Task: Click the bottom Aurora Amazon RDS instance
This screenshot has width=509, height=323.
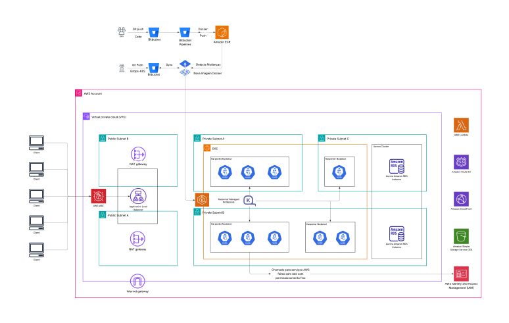Action: [397, 234]
